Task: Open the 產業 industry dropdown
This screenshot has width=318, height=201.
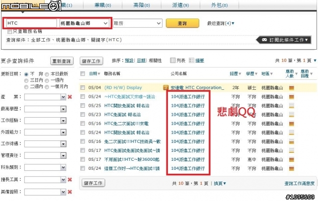Action: [45, 97]
